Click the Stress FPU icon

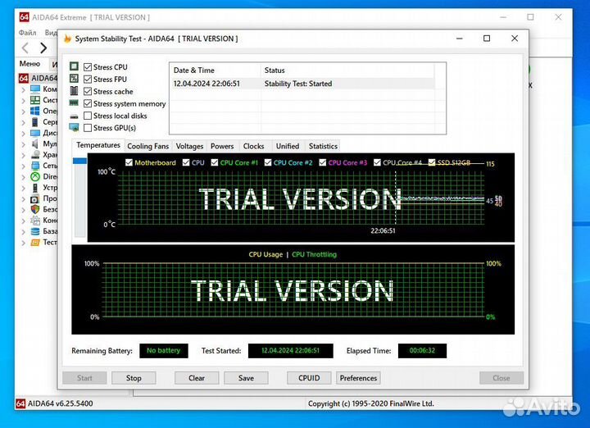tap(74, 79)
